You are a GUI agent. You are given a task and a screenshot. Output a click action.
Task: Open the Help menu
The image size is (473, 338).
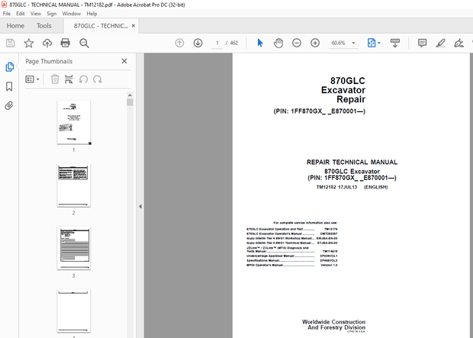(92, 14)
